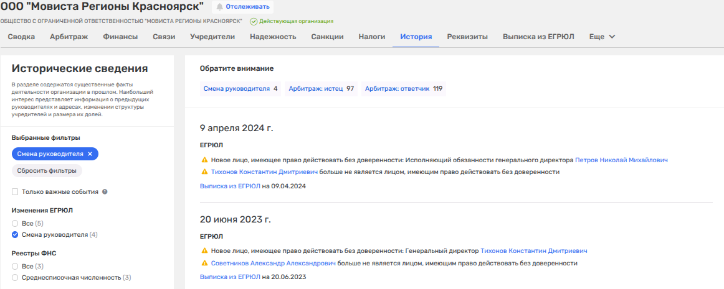724x289 pixels.
Task: Open Выписка из ЕГРЮЛ link for 09.04.2024
Action: [x=230, y=186]
